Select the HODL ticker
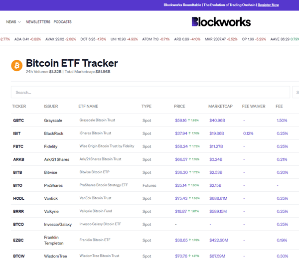299x261 pixels. tap(19, 198)
